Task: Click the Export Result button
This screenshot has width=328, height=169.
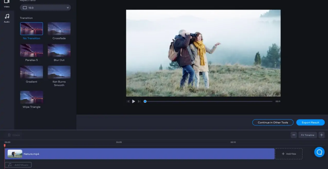Action: (310, 123)
